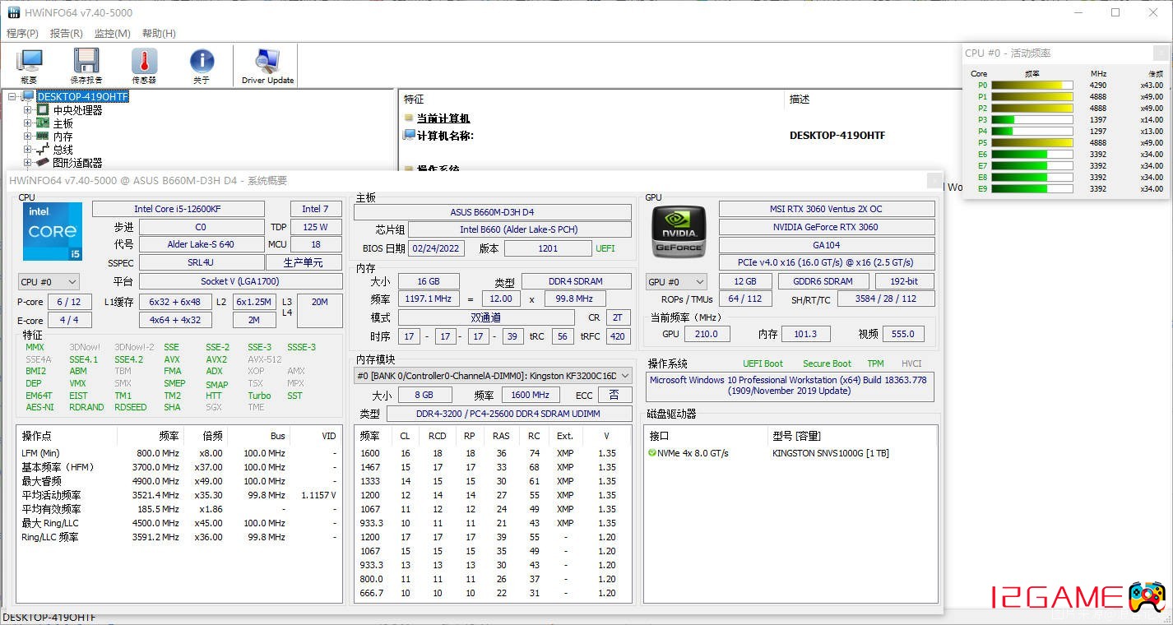Click the 1600 XMP memory timing row

[493, 453]
